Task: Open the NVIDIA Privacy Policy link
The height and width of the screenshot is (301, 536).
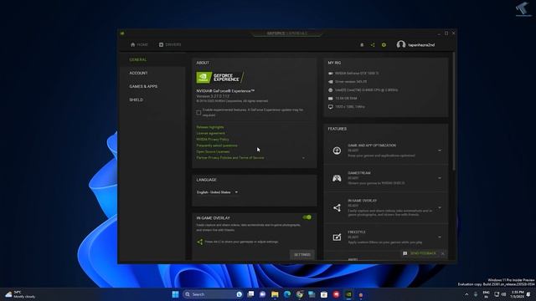Action: coord(213,140)
